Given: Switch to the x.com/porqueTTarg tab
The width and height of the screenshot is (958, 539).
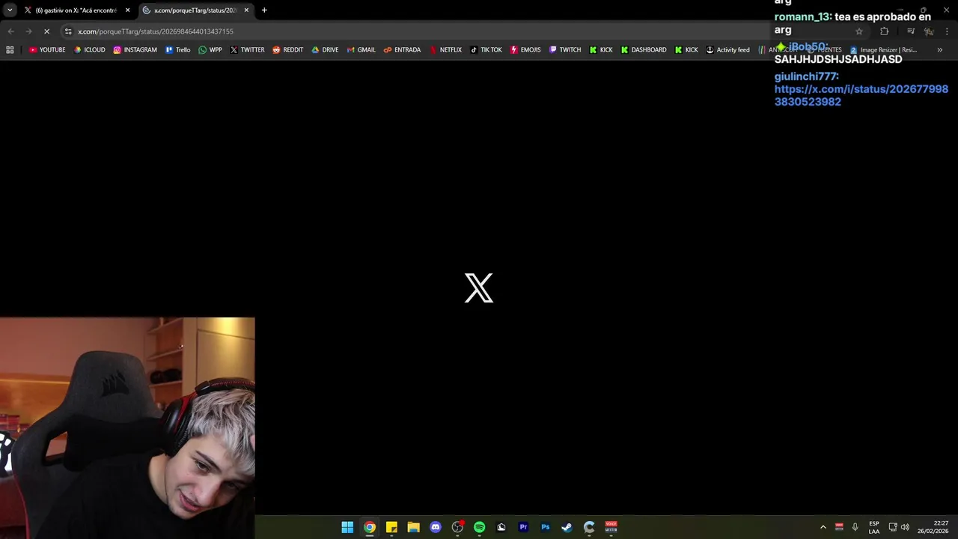Looking at the screenshot, I should point(195,10).
